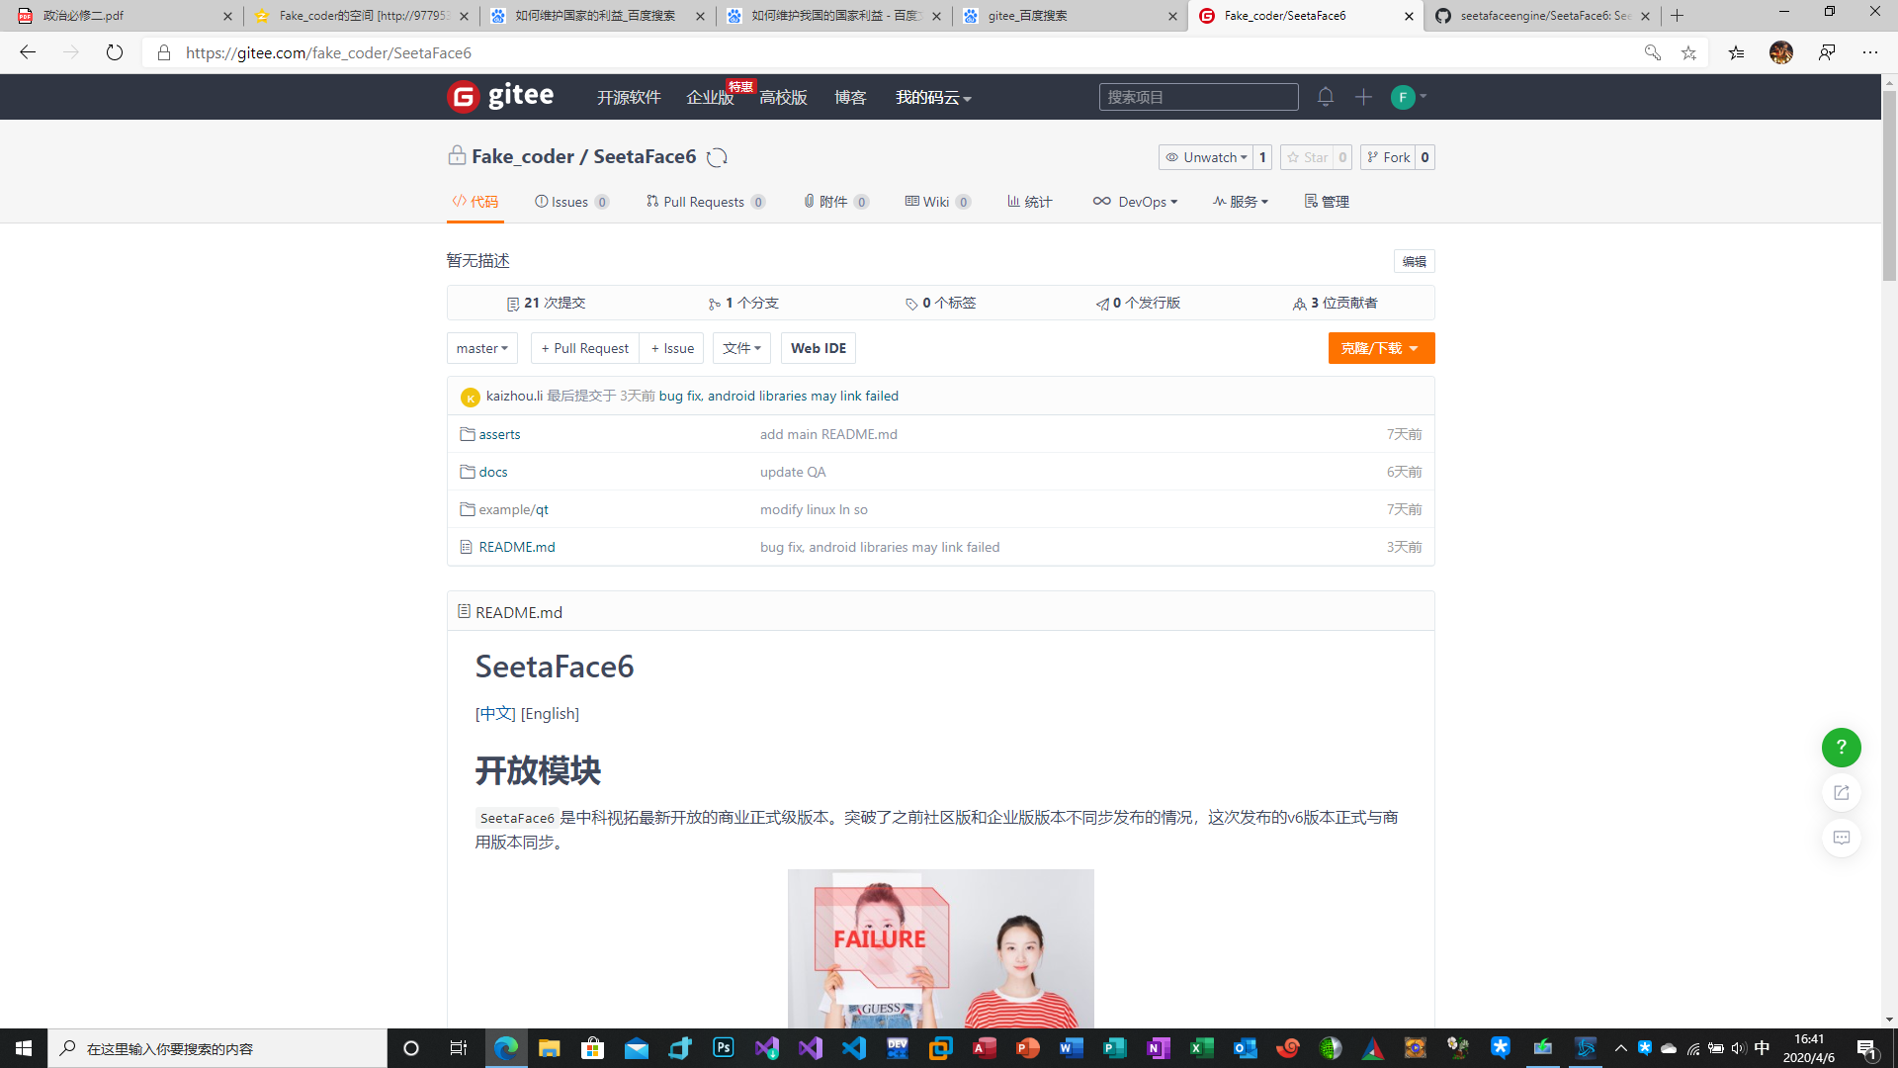Open the docs folder link
Image resolution: width=1898 pixels, height=1068 pixels.
pos(492,472)
